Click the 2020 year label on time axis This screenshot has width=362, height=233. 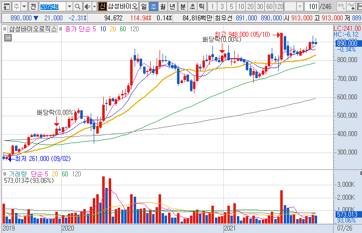coord(68,228)
